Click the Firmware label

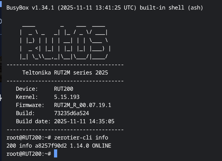pos(30,105)
